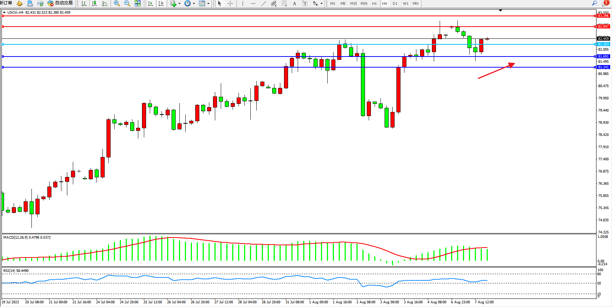
Task: Open chat notifications with red badge
Action: pos(605,3)
